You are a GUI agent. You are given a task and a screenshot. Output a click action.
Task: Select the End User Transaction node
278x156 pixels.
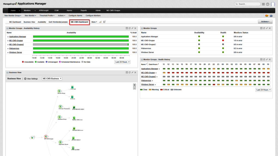[61, 107]
